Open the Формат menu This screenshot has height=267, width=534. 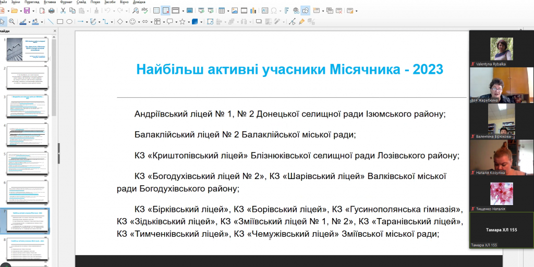[66, 2]
